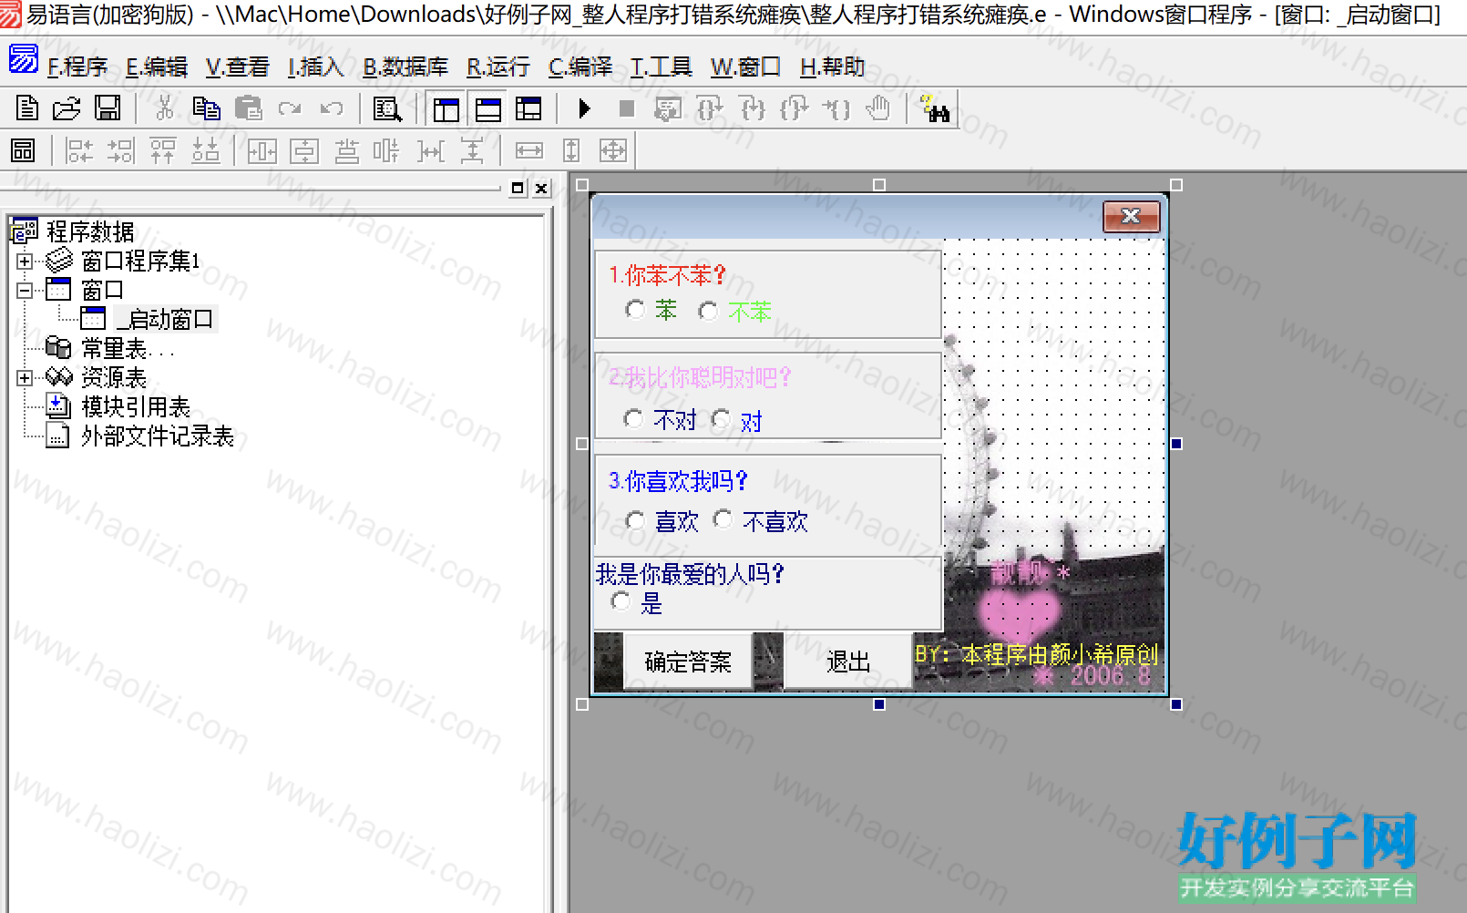Select the 不笨 radio button
This screenshot has height=913, width=1467.
tap(708, 311)
